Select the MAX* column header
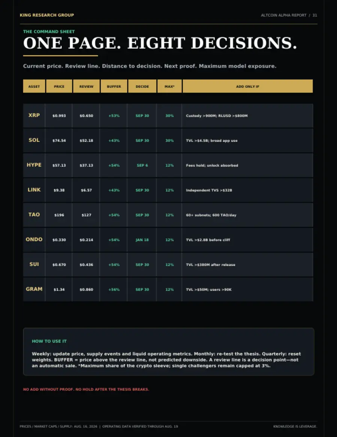The width and height of the screenshot is (337, 437). coord(170,86)
